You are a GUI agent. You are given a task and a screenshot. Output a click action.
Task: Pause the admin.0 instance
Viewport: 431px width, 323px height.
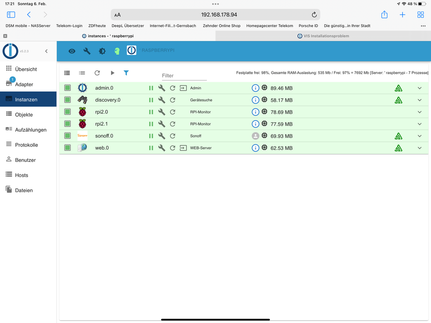151,88
